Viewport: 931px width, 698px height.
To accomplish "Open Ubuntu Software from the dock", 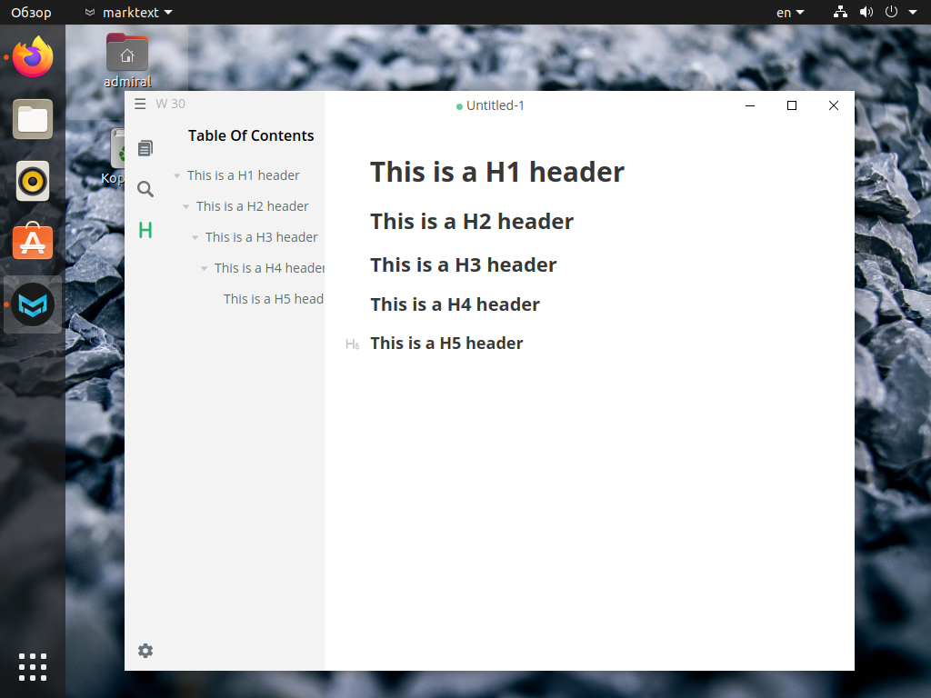I will click(33, 242).
